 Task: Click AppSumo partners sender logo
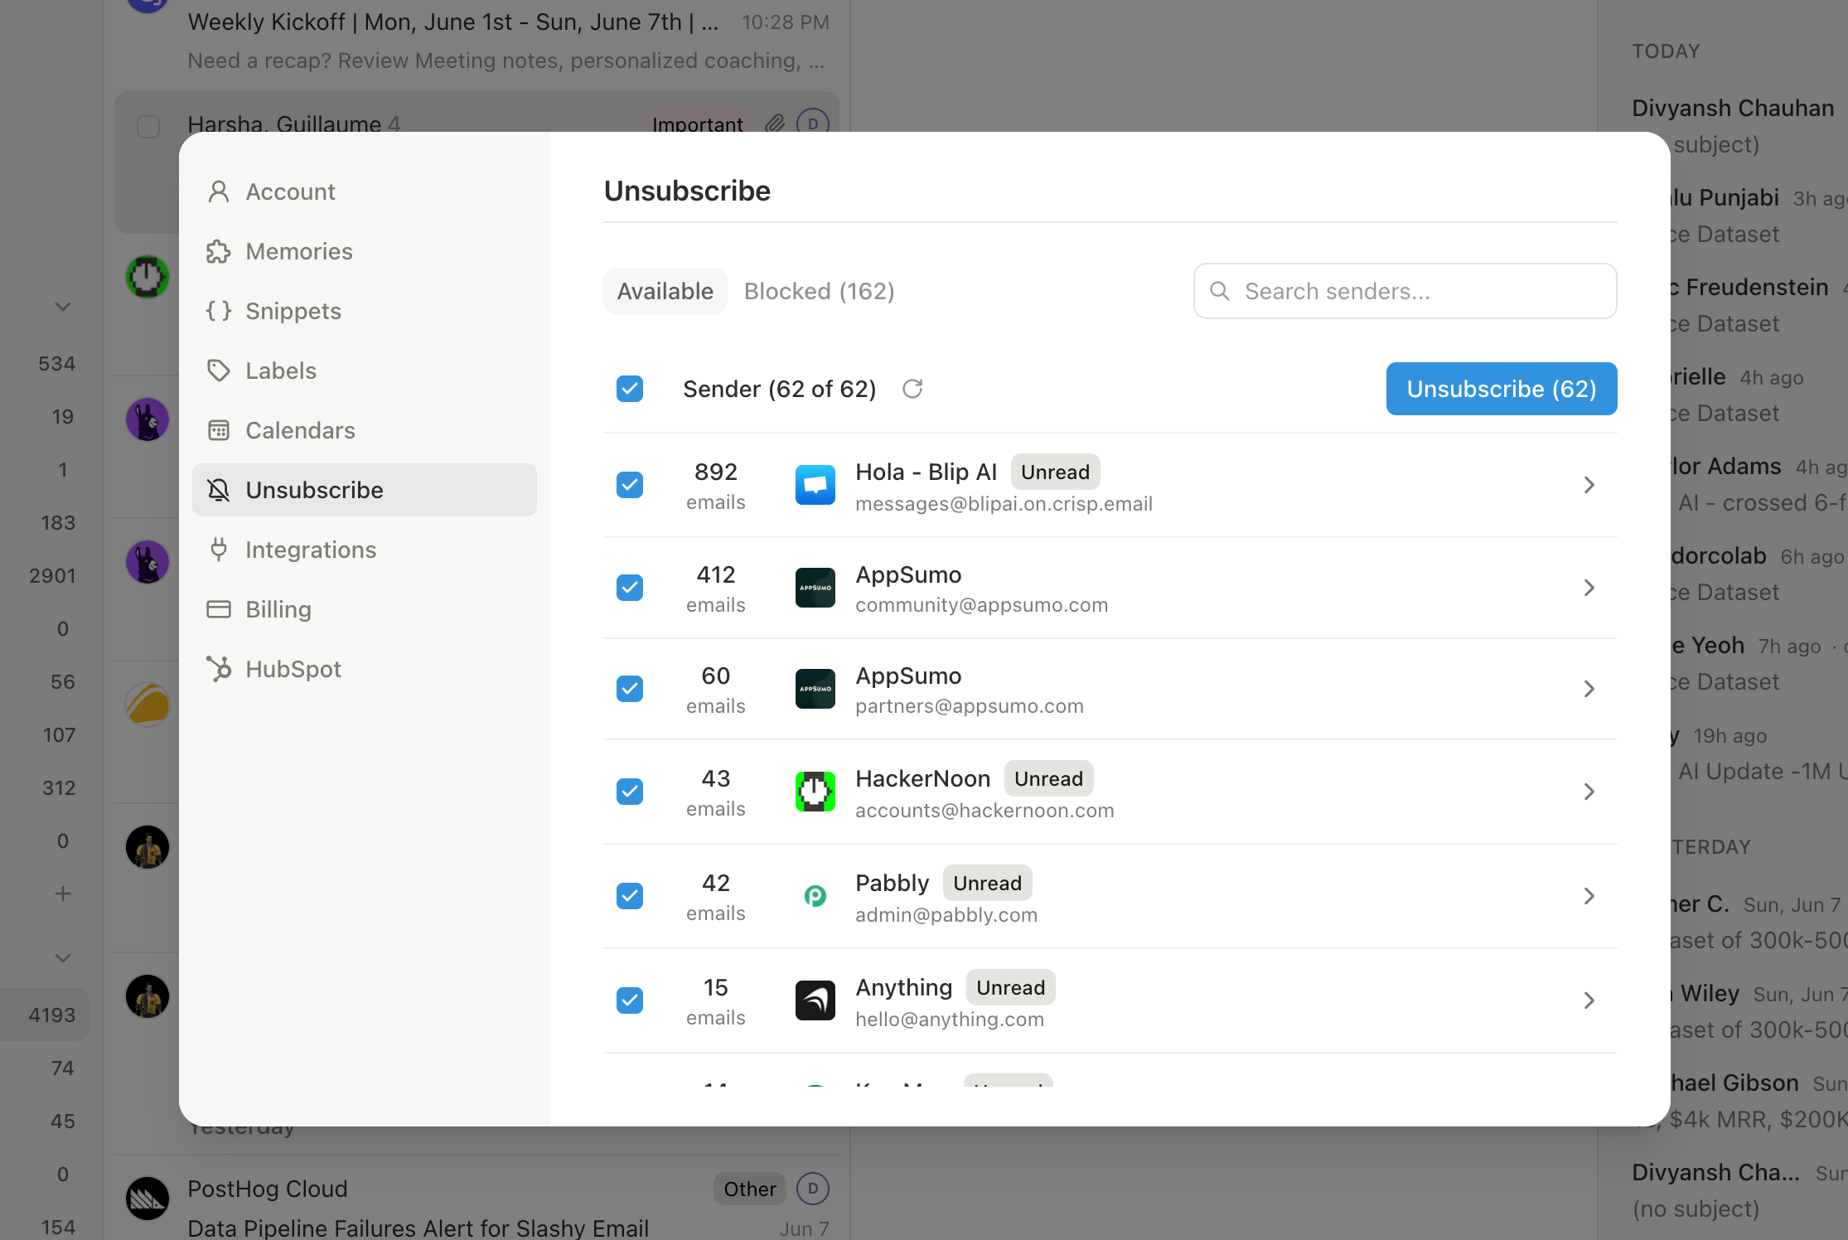tap(815, 689)
